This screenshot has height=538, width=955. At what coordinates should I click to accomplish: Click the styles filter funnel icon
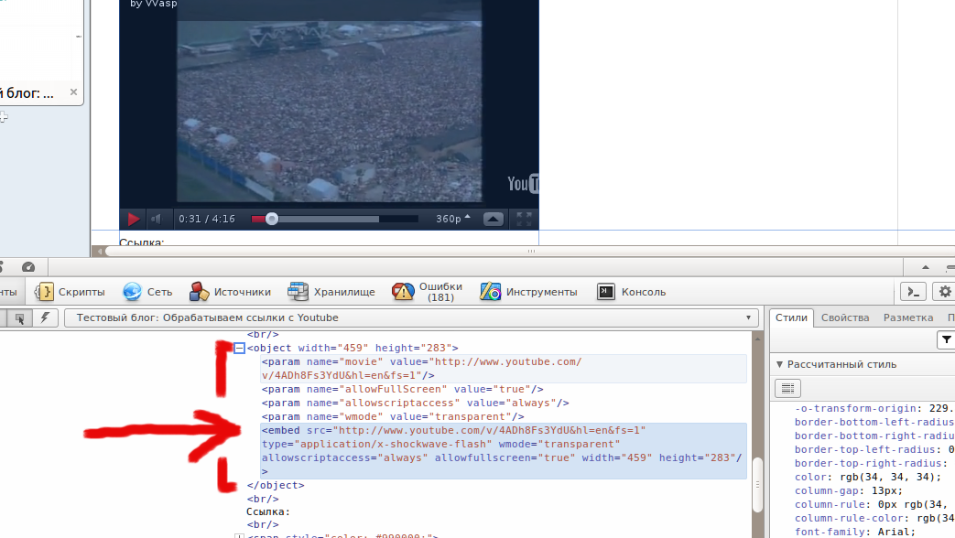click(x=946, y=340)
